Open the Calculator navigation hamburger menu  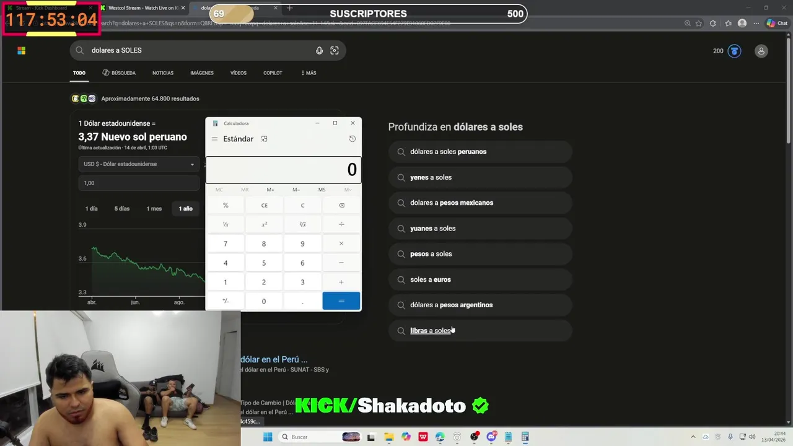(214, 139)
